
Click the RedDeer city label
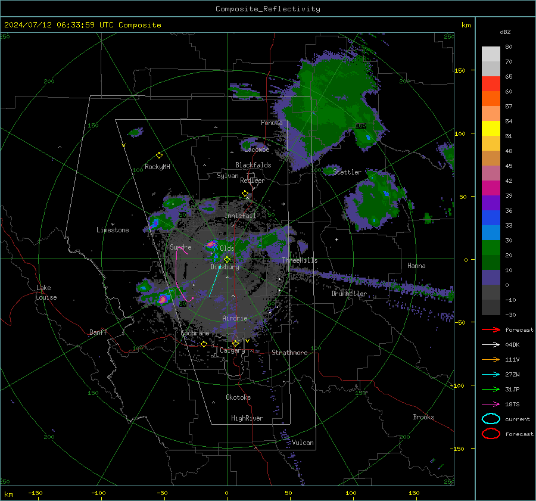point(253,181)
